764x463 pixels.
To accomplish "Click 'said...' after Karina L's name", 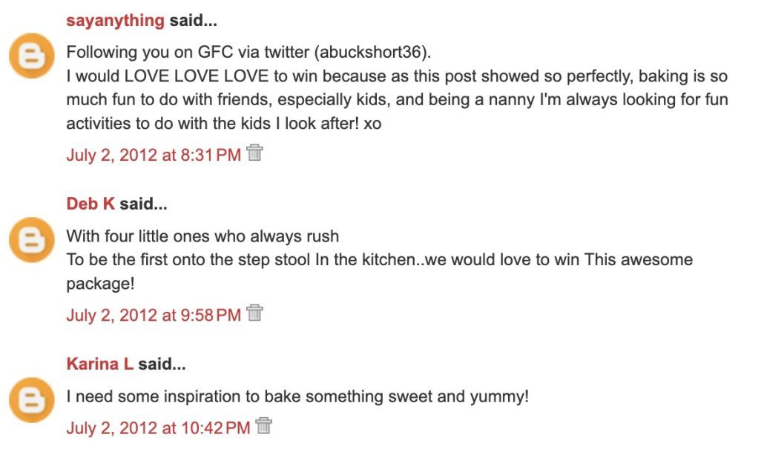I will pyautogui.click(x=162, y=364).
